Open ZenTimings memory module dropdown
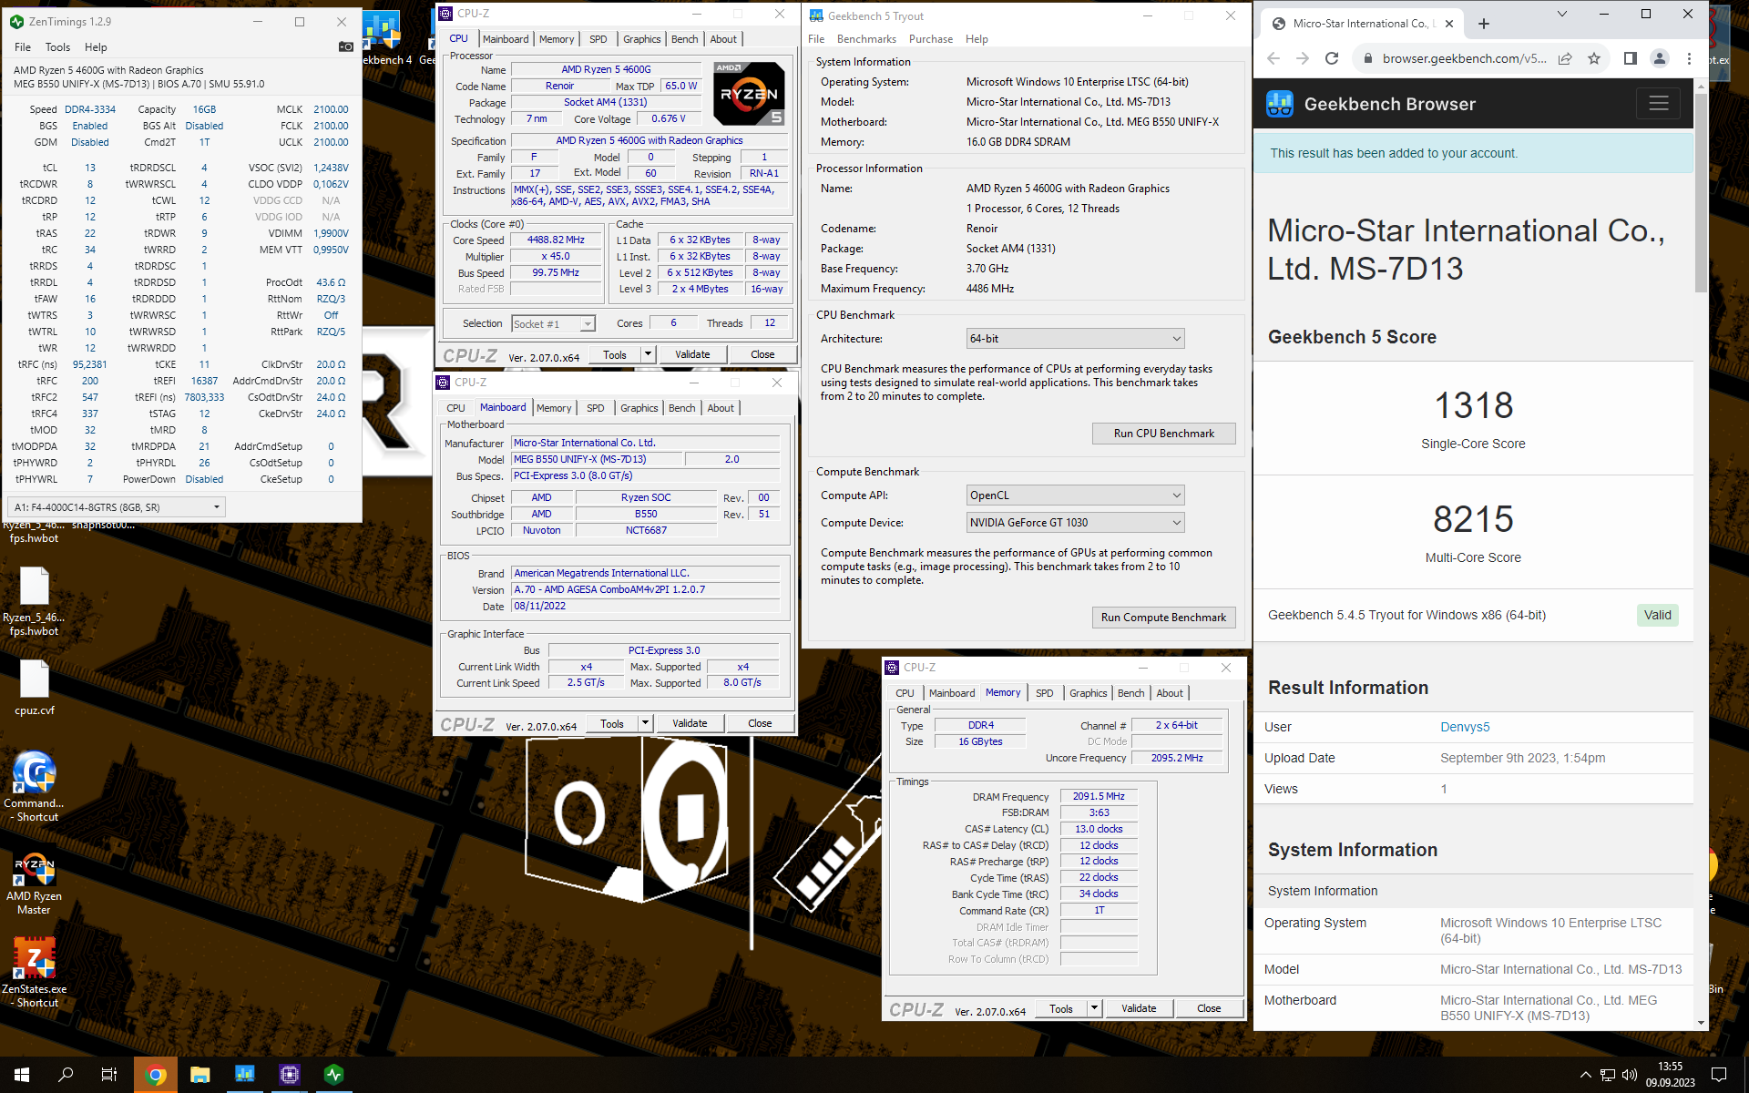Screen dimensions: 1749x1093 pos(117,506)
